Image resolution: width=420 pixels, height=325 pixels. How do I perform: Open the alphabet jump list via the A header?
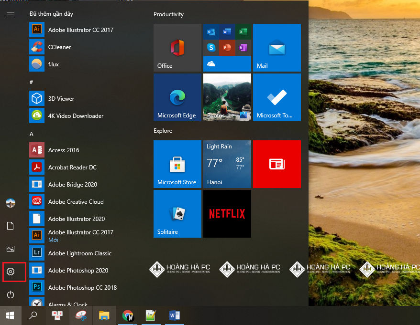pyautogui.click(x=31, y=134)
